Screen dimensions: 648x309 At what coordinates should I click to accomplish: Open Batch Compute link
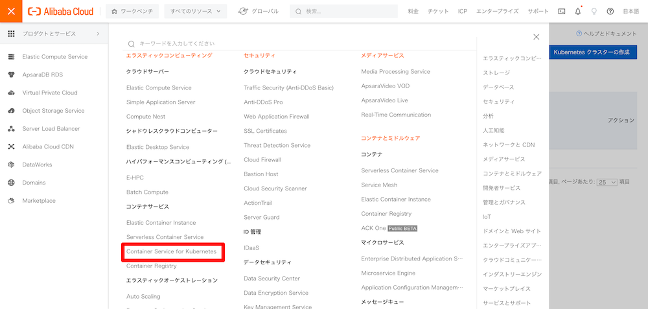pos(147,192)
